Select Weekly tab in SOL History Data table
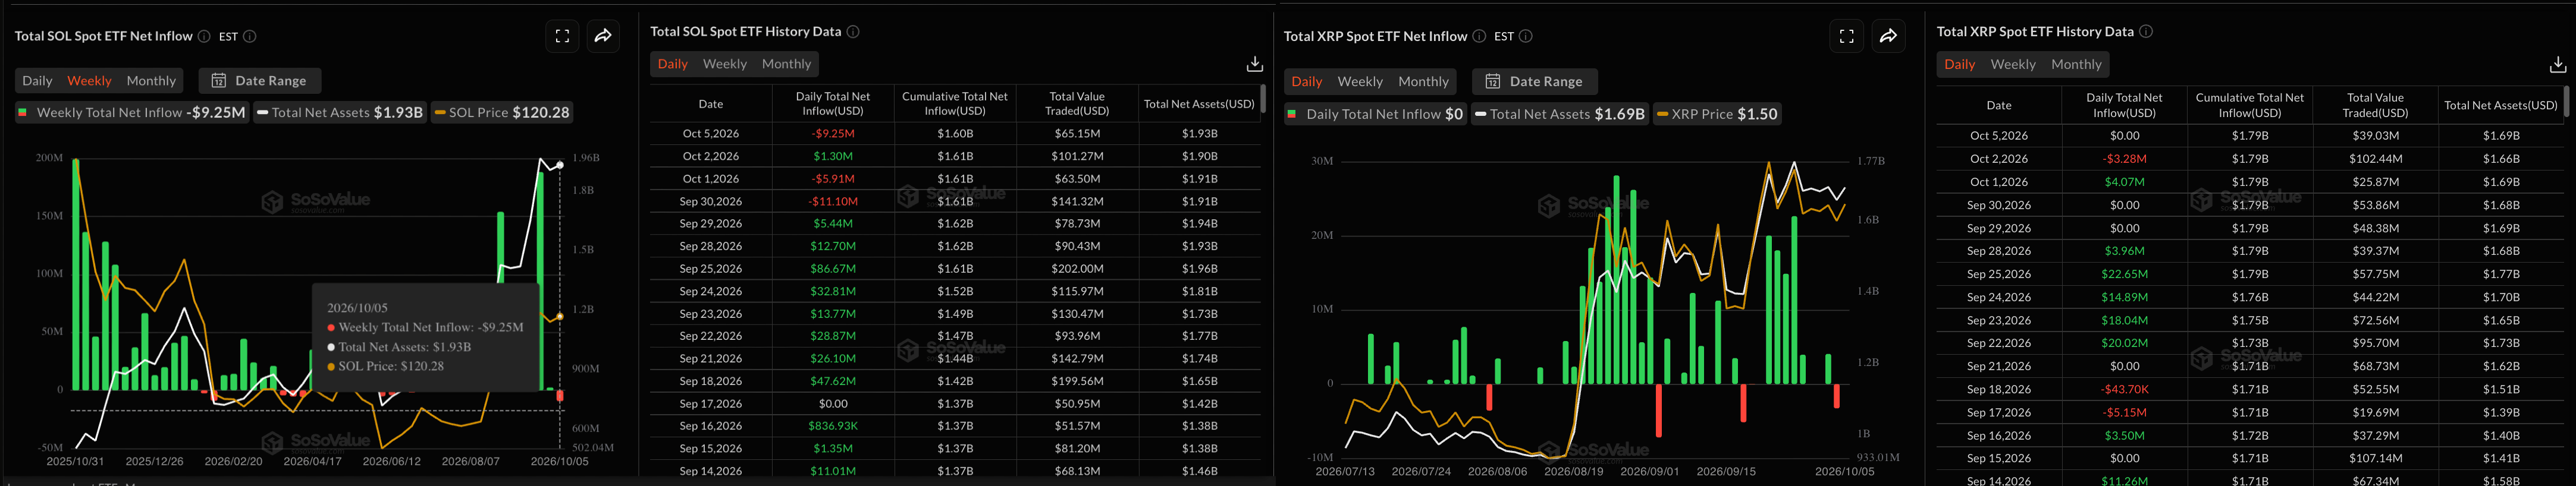Image resolution: width=2576 pixels, height=486 pixels. [x=725, y=64]
